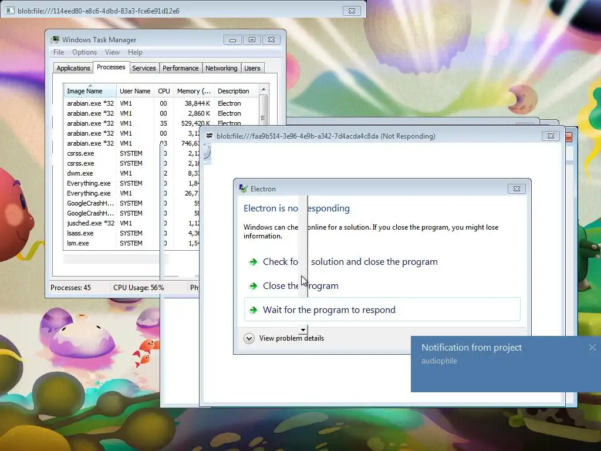Close the Electron not responding dialog
This screenshot has height=451, width=601.
tap(516, 189)
